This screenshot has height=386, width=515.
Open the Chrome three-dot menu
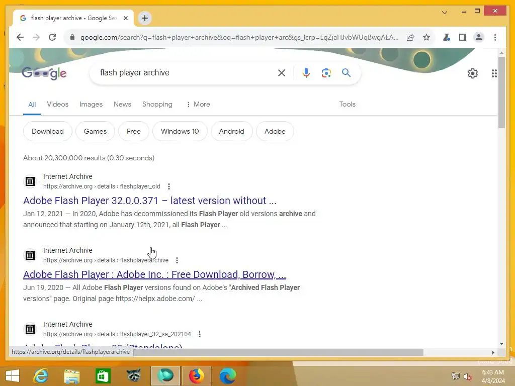point(495,37)
